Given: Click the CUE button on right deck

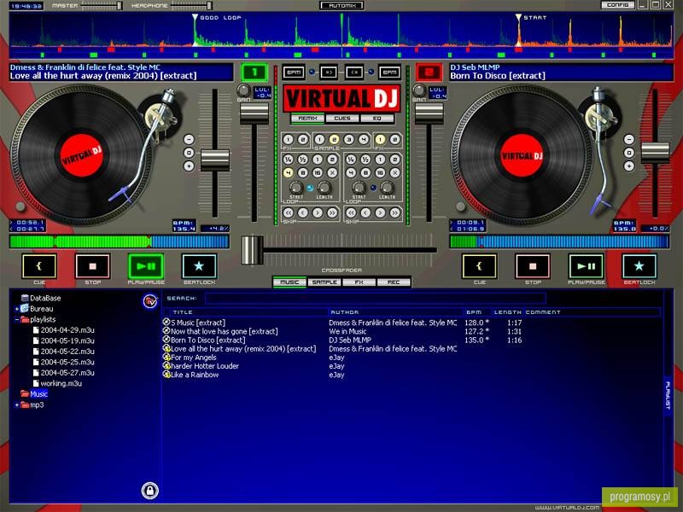Looking at the screenshot, I should pyautogui.click(x=479, y=266).
